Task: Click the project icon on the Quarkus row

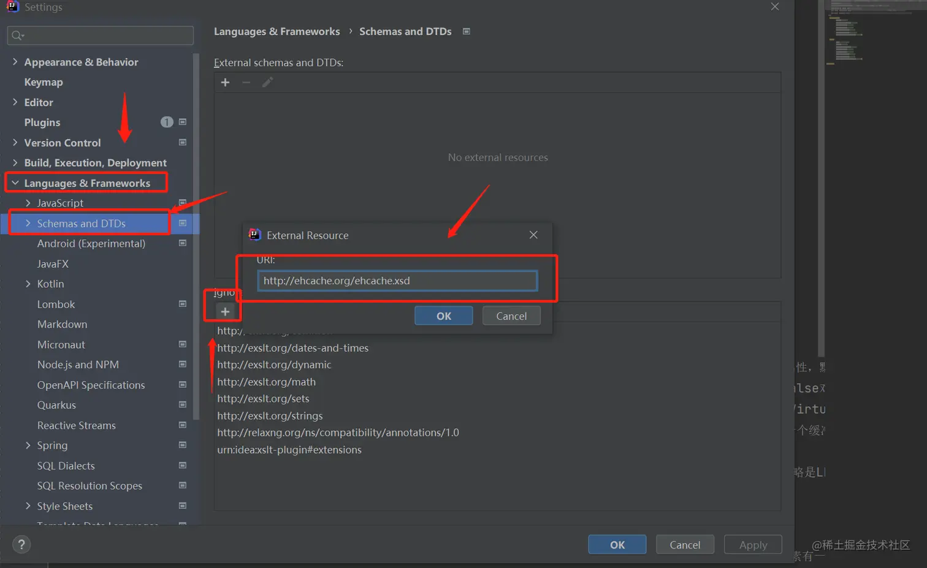Action: [182, 404]
